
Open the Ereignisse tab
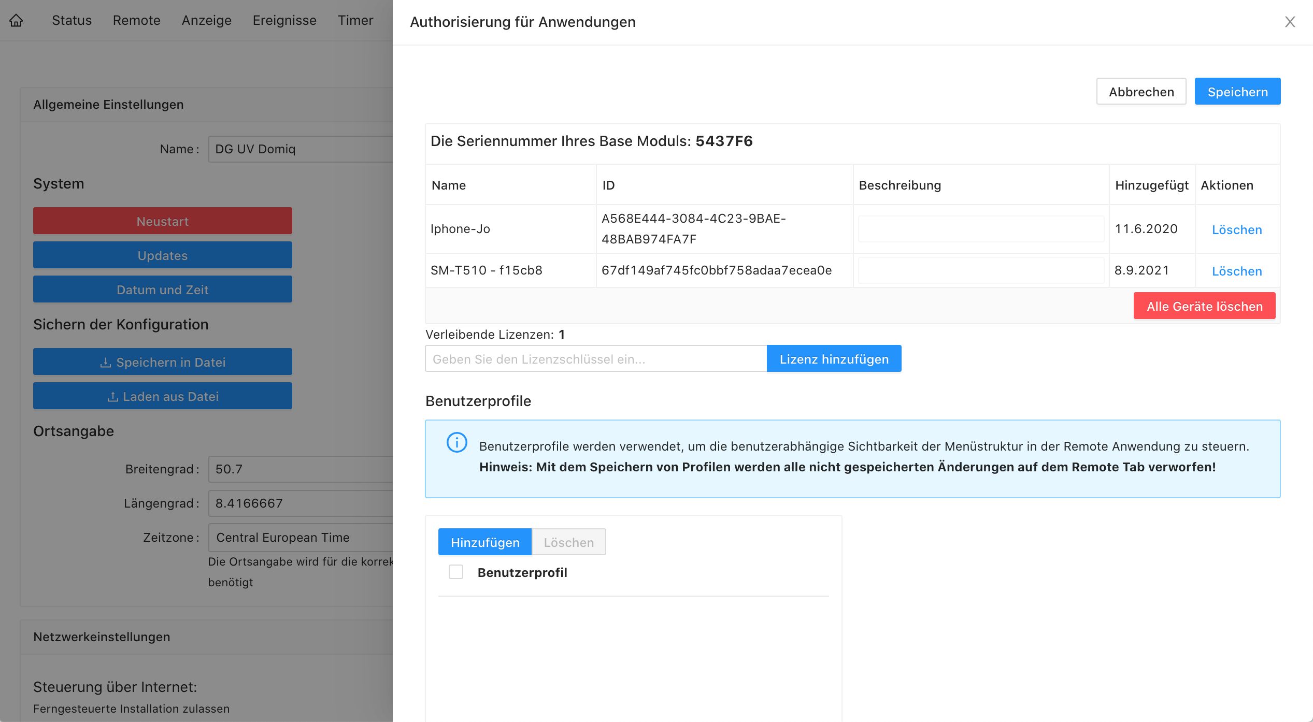[x=284, y=20]
